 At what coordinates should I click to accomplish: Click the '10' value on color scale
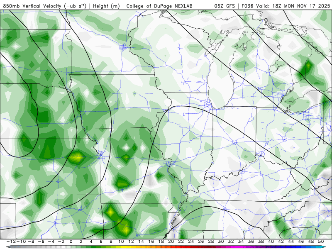click(x=121, y=242)
